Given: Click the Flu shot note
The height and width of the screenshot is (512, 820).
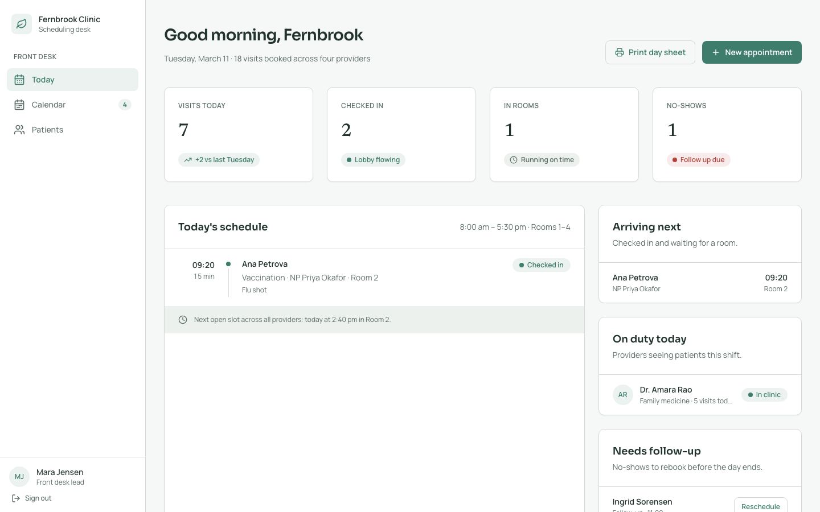Looking at the screenshot, I should pyautogui.click(x=254, y=290).
